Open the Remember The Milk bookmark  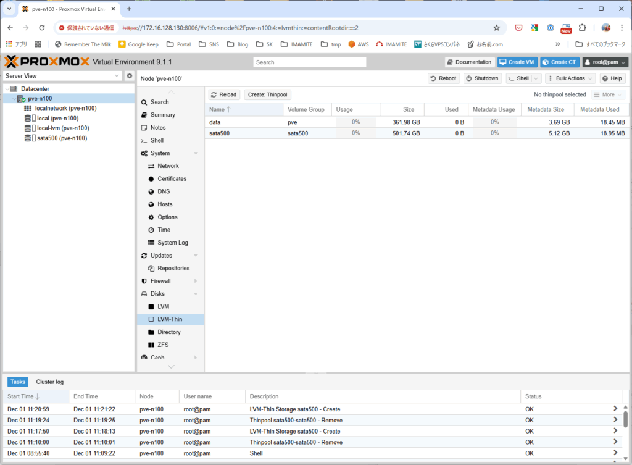pos(81,44)
